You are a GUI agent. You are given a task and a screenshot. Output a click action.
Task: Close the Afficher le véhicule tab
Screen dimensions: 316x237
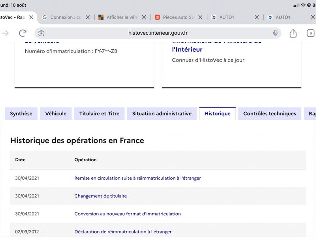coord(144,17)
